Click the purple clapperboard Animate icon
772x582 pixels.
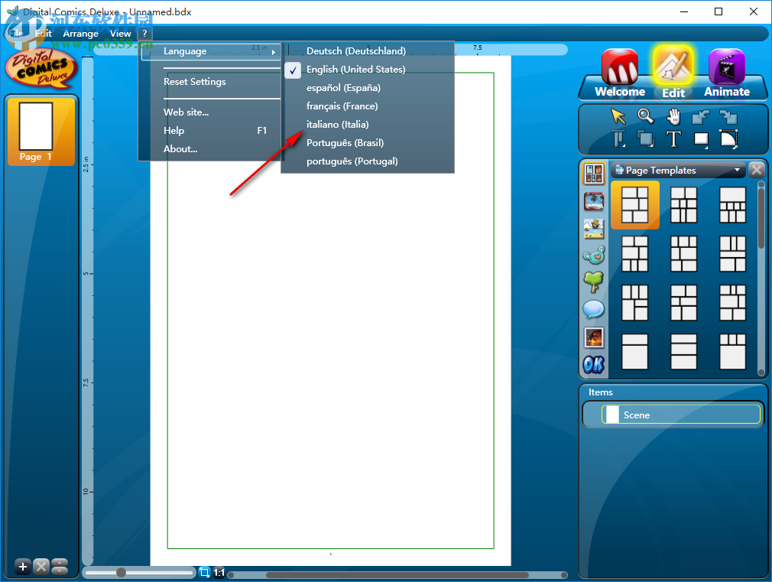pyautogui.click(x=726, y=67)
